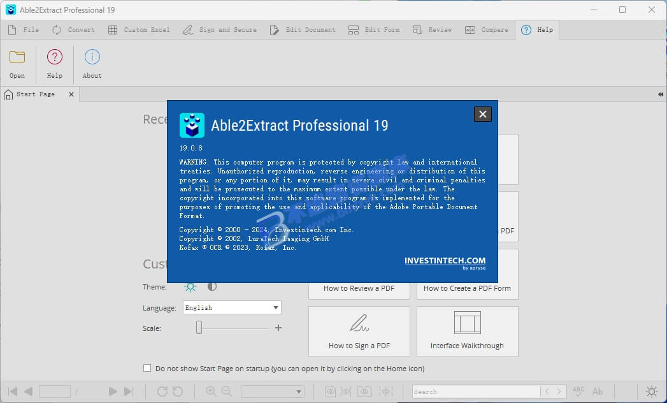Open How to Review a PDF tutorial
The image size is (667, 403).
pyautogui.click(x=359, y=288)
